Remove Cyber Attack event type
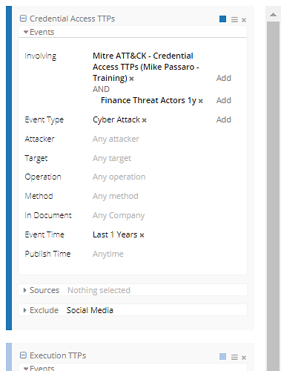This screenshot has height=371, width=281. click(145, 120)
